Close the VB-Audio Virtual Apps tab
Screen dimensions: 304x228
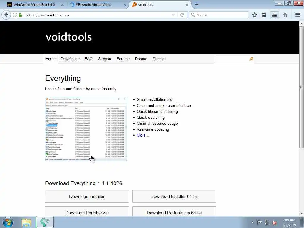[x=125, y=5]
